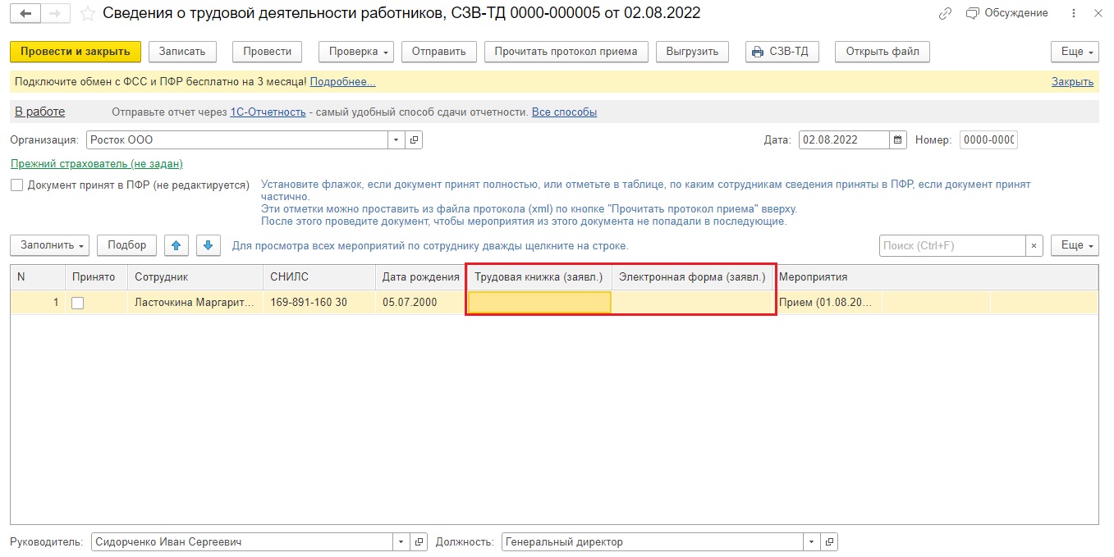
Task: Go back with the left arrow
Action: click(25, 14)
